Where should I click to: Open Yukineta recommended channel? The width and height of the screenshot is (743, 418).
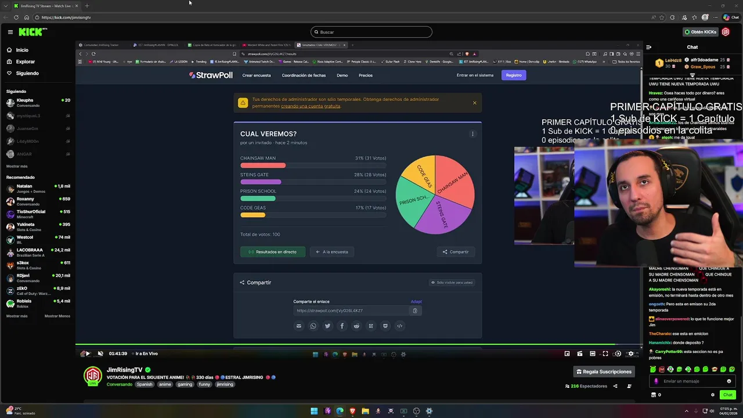click(38, 227)
